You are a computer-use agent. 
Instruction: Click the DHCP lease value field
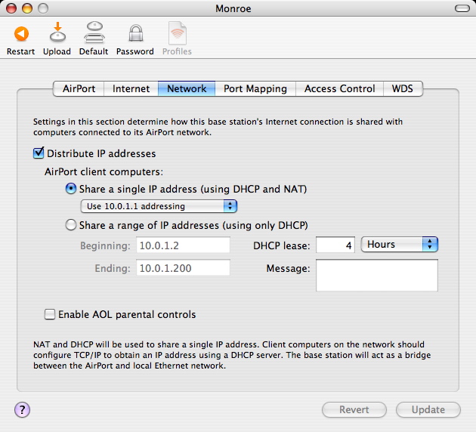[x=335, y=245]
